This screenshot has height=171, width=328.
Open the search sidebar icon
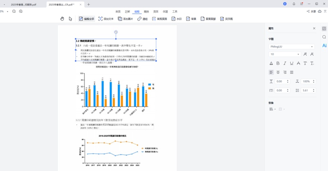pyautogui.click(x=324, y=37)
